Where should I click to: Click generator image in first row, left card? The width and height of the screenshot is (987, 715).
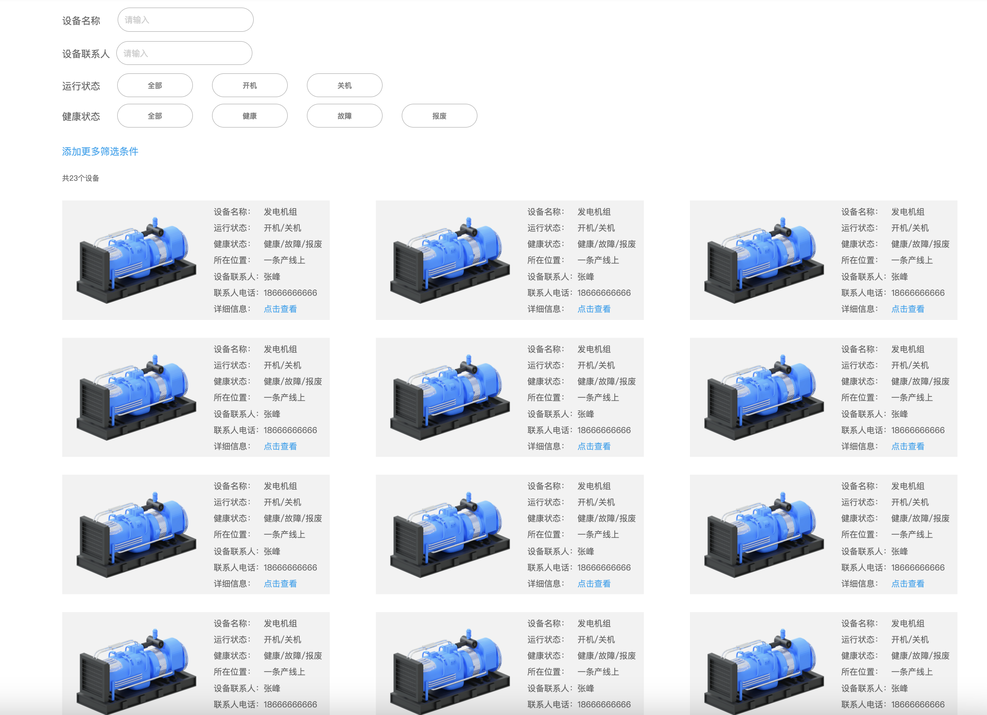click(x=136, y=260)
